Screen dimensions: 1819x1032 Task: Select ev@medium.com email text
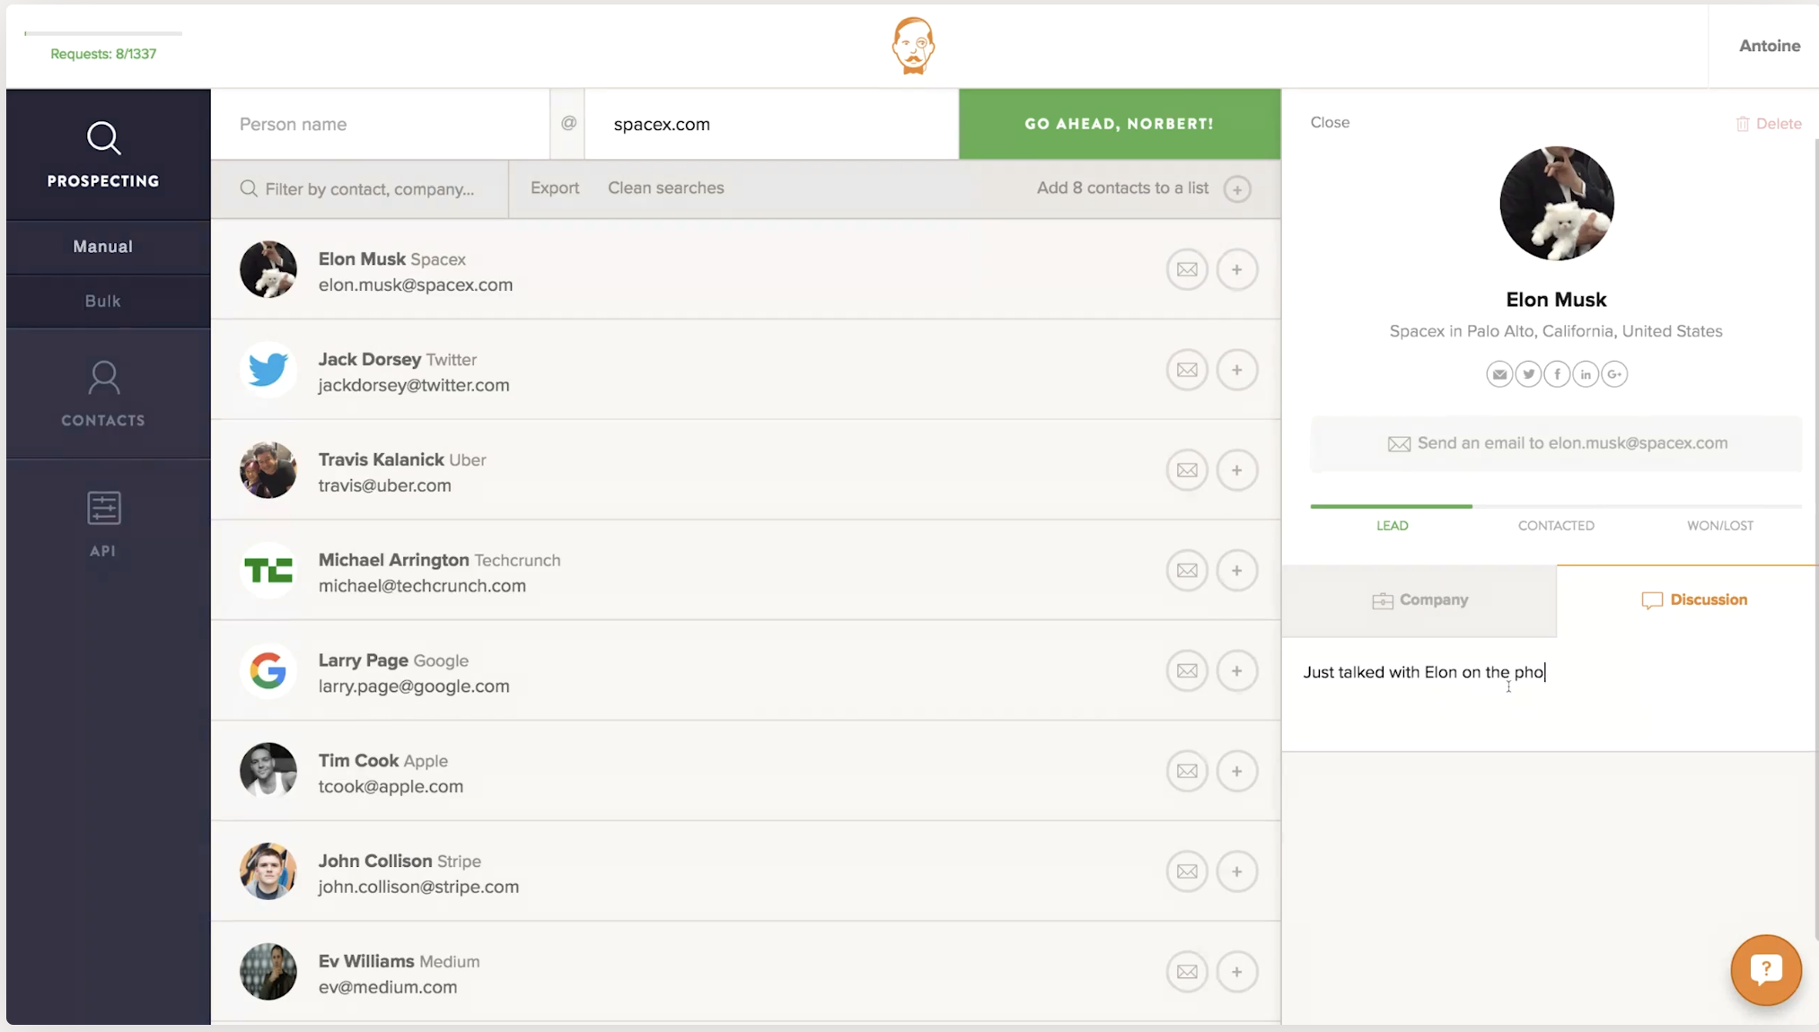click(x=387, y=987)
